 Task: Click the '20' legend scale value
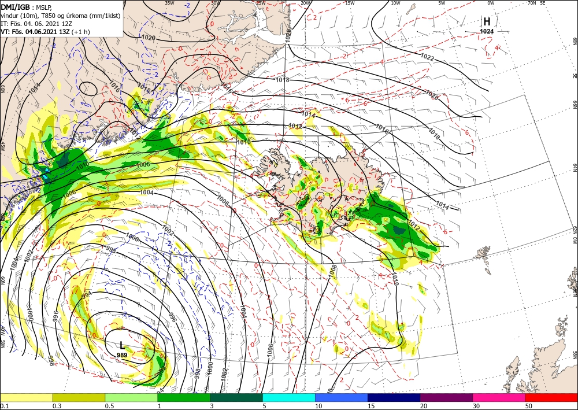click(424, 406)
